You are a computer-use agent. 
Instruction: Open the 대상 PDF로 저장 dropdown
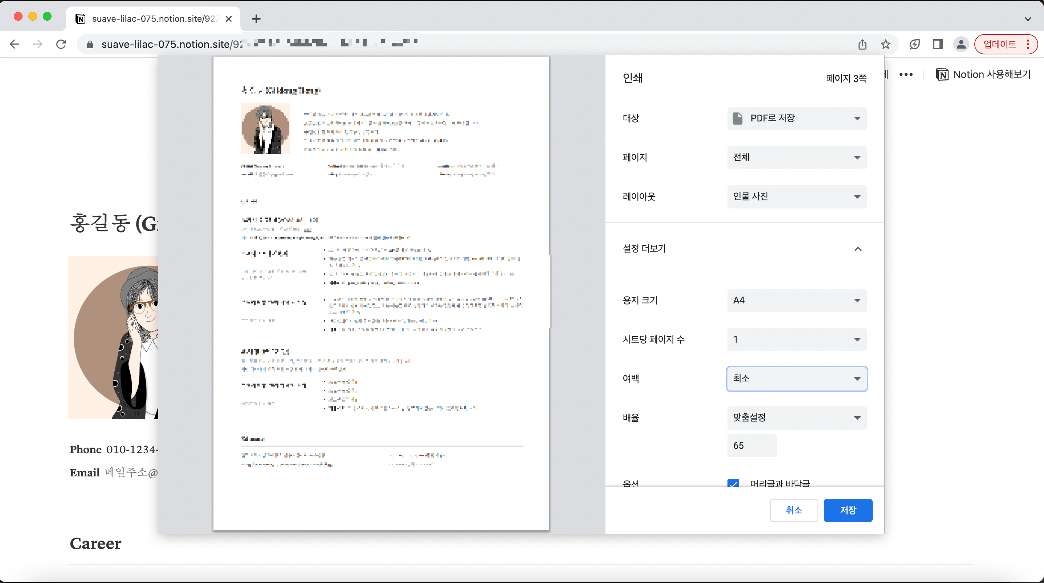coord(796,118)
